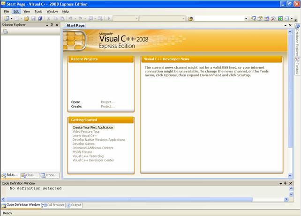Open the Help menu
301x216 pixels.
click(66, 12)
